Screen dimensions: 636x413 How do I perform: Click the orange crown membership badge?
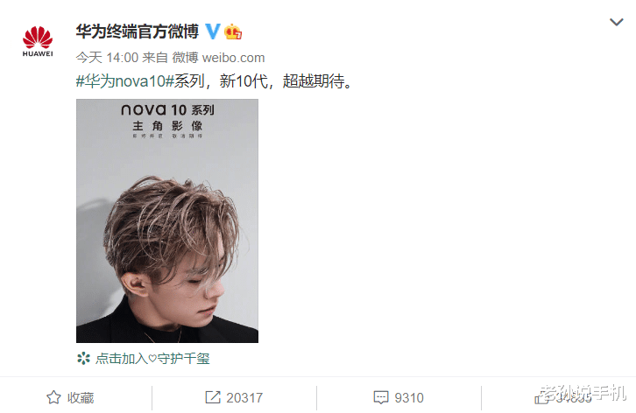click(233, 31)
